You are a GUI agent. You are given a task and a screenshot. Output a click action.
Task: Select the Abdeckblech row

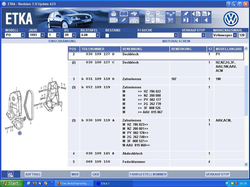pyautogui.click(x=156, y=155)
